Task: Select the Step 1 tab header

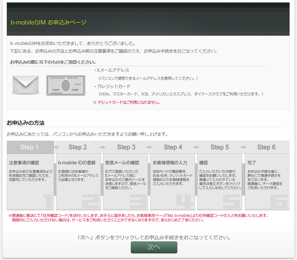Action: [x=30, y=147]
